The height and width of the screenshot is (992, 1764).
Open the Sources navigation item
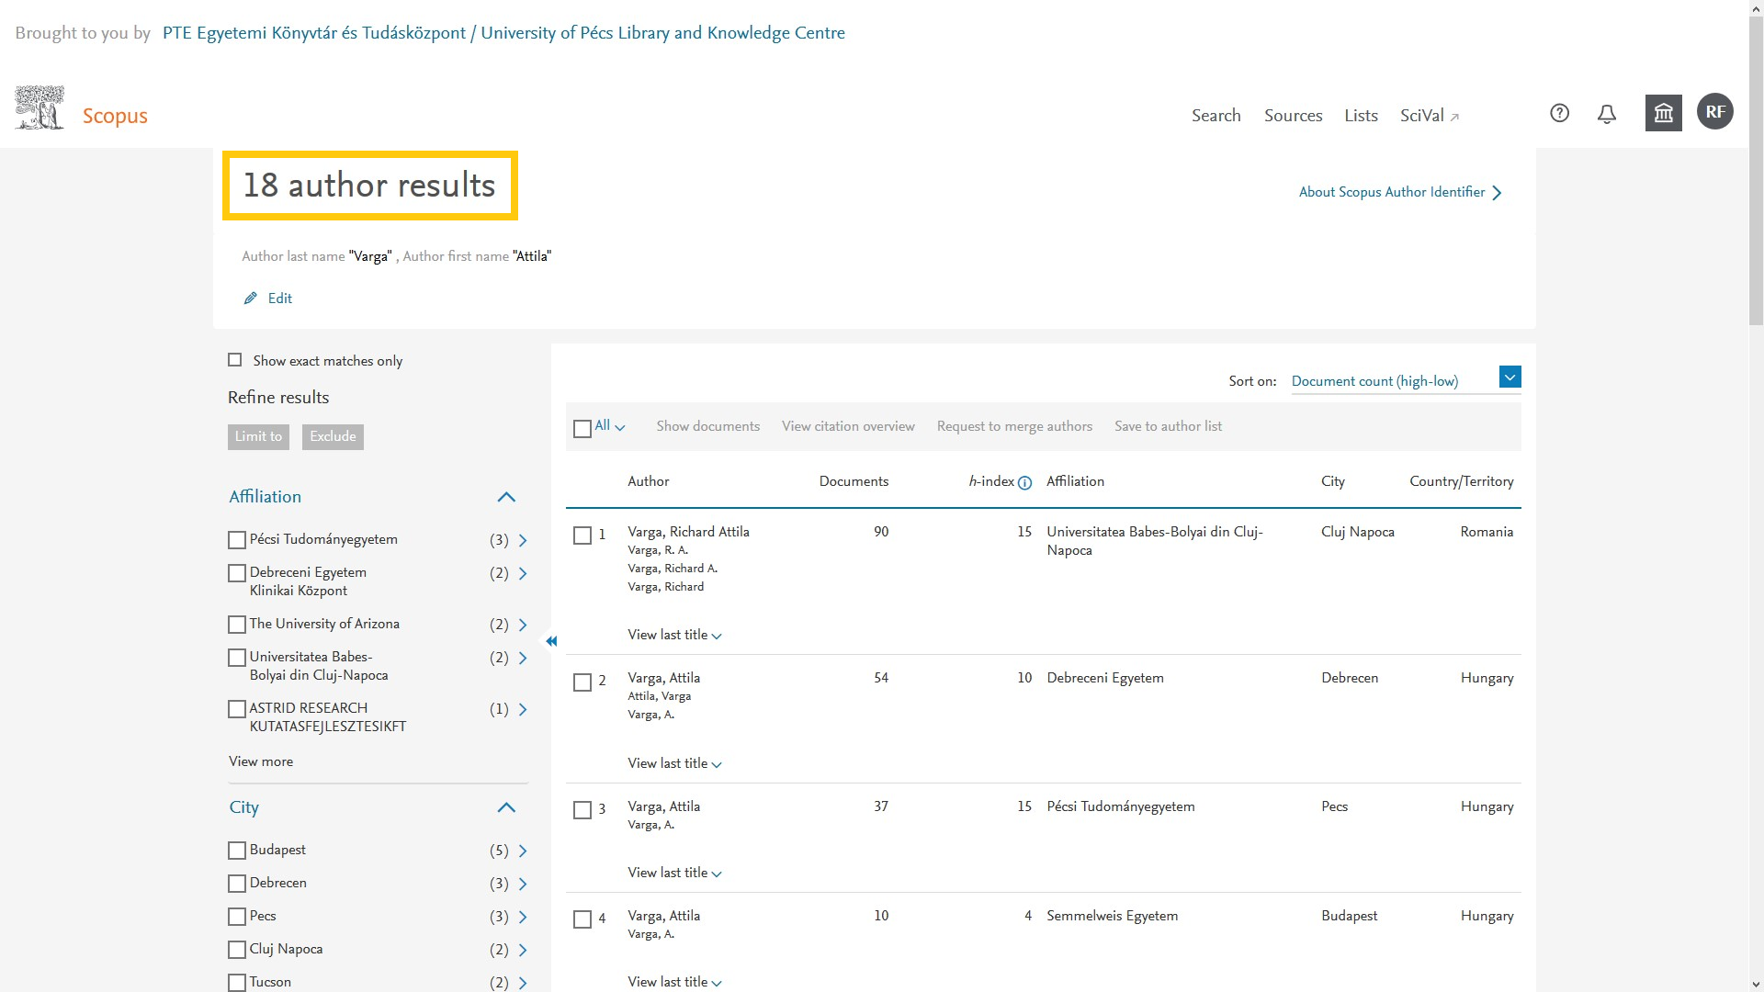pyautogui.click(x=1293, y=116)
